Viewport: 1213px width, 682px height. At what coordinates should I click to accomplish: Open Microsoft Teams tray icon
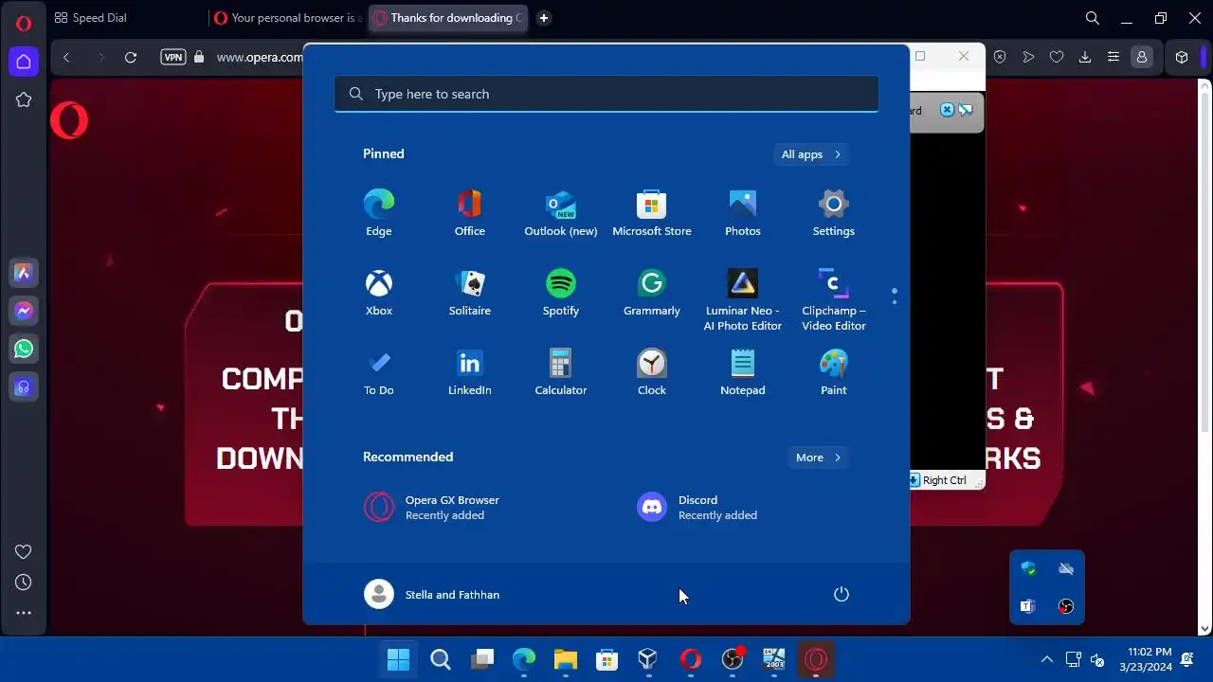click(x=1028, y=606)
